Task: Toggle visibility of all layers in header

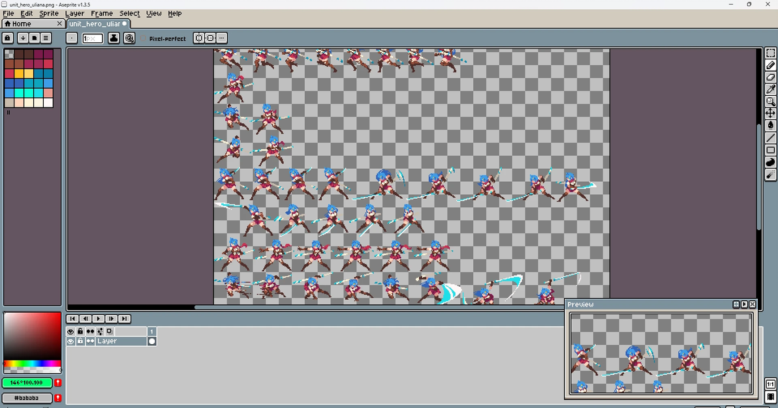Action: (x=70, y=331)
